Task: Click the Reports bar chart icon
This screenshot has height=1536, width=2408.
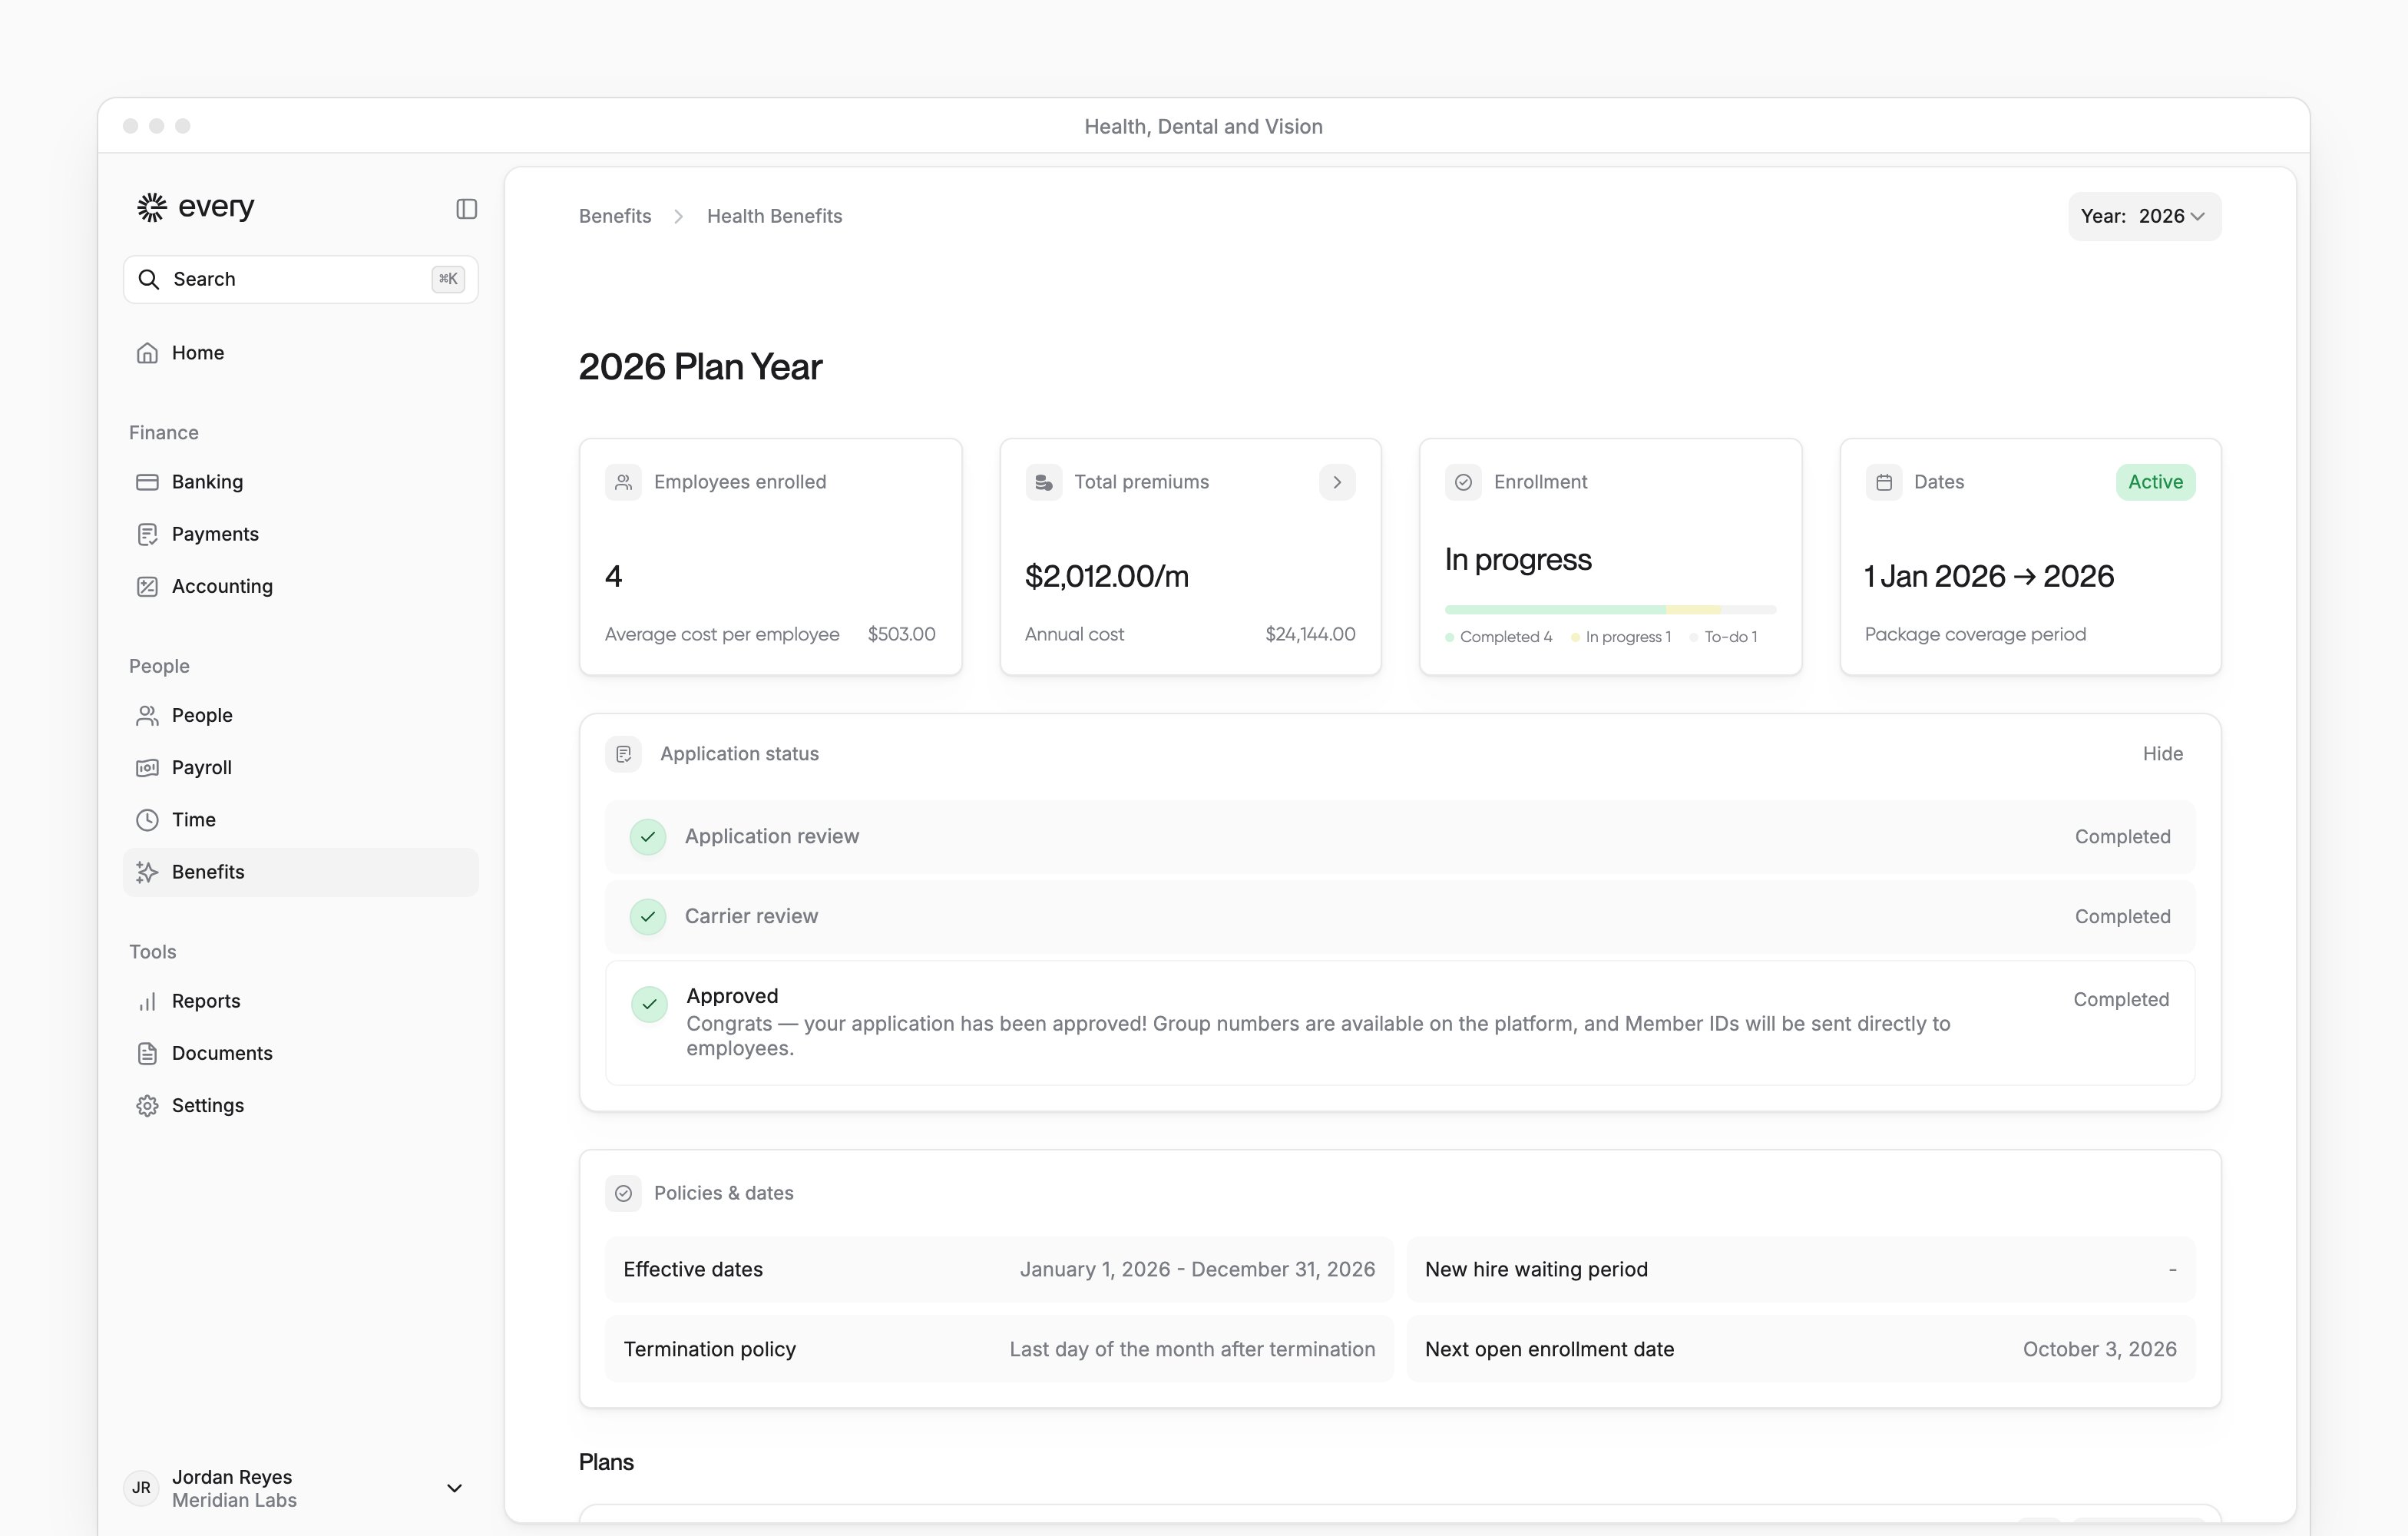Action: tap(147, 1001)
